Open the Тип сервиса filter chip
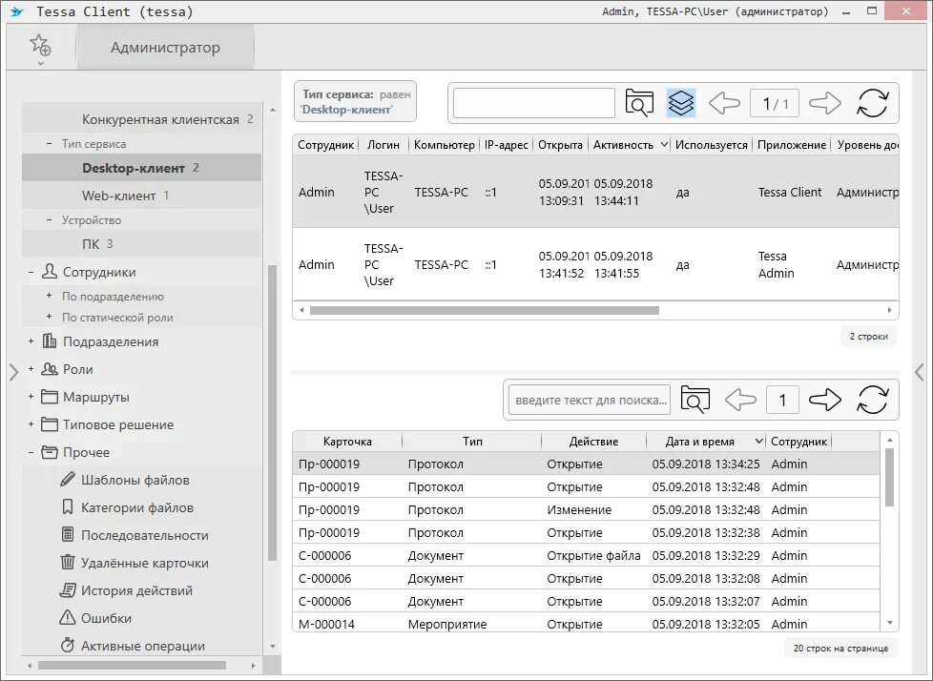The image size is (933, 681). point(355,102)
